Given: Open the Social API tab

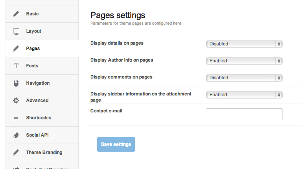Looking at the screenshot, I should point(42,135).
